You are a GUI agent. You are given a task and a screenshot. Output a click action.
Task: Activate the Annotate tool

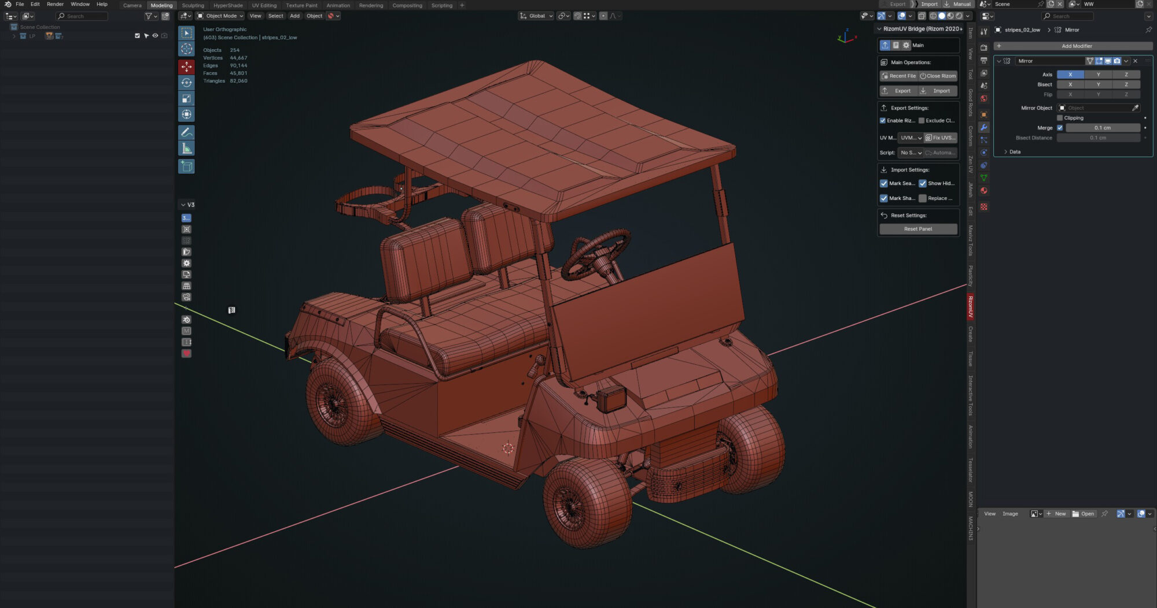pos(186,132)
